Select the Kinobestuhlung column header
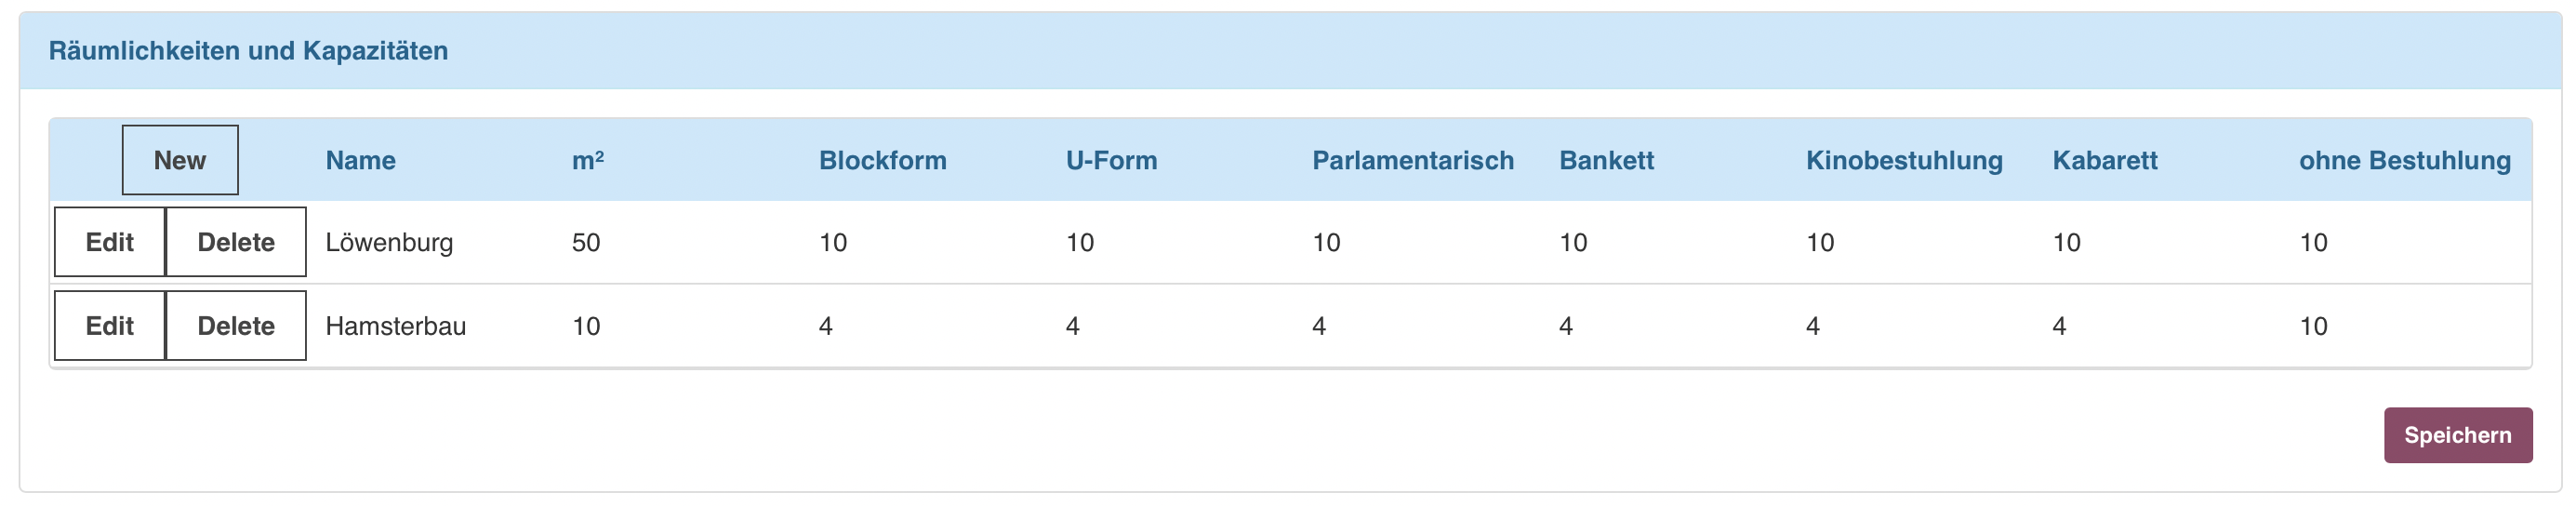The height and width of the screenshot is (506, 2576). [1905, 160]
